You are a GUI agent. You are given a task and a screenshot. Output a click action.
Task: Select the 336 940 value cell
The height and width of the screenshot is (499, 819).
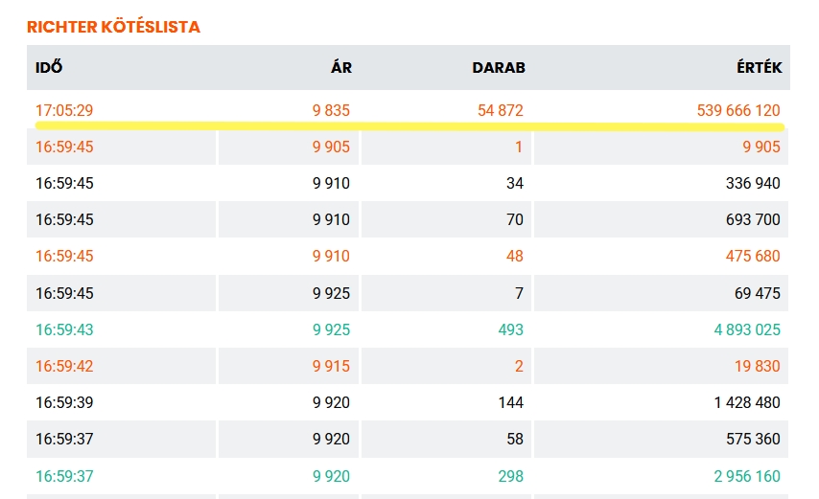pos(752,183)
